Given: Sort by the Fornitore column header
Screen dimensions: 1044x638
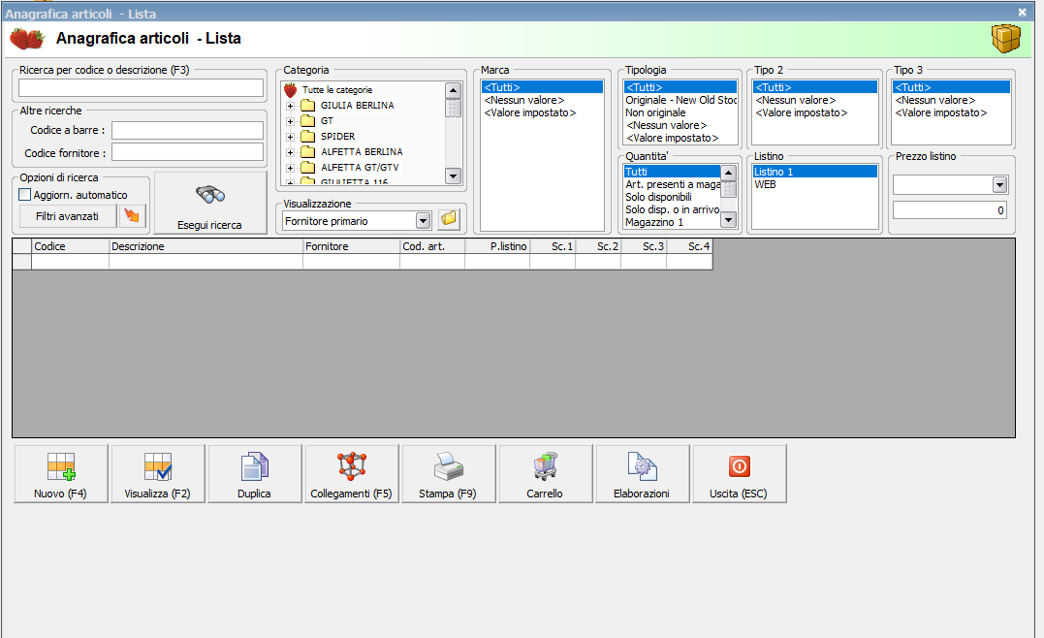Looking at the screenshot, I should tap(351, 246).
